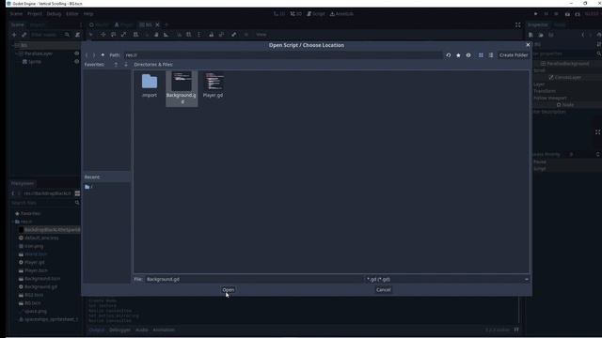Go forward in dialog folder history
The height and width of the screenshot is (338, 602).
(94, 55)
